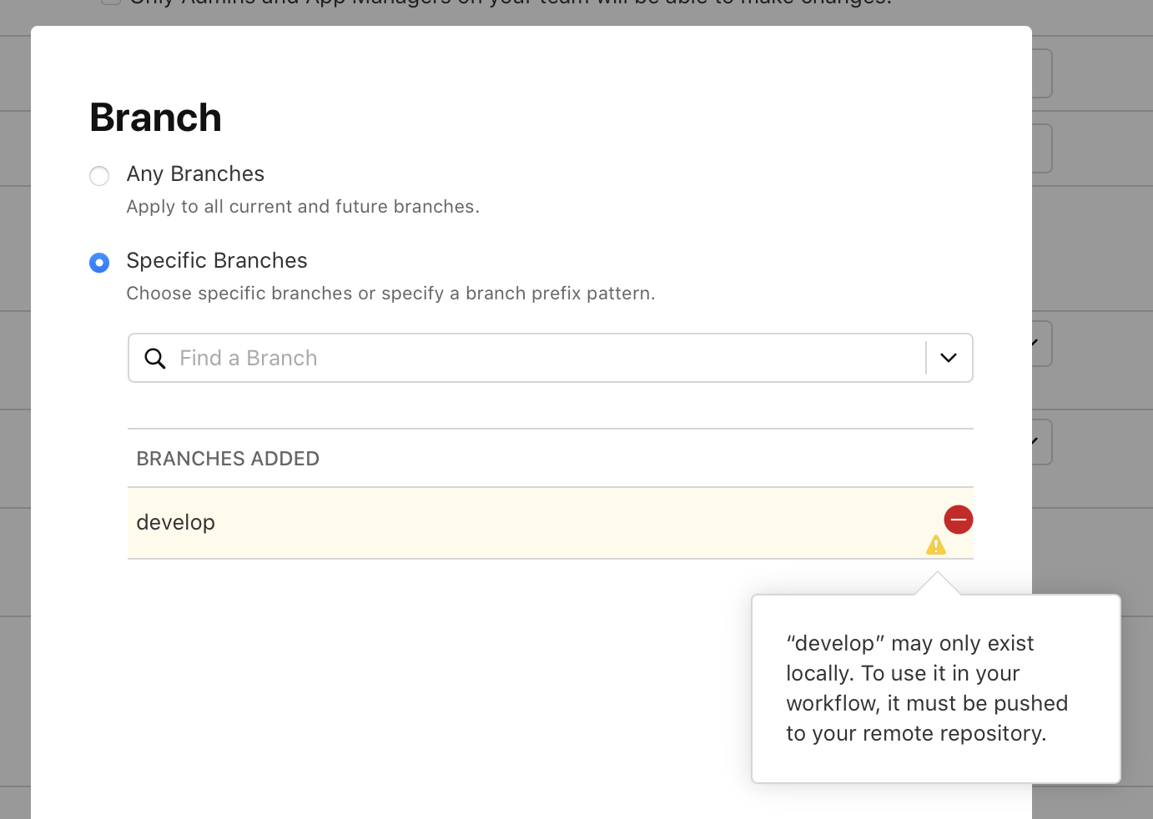Open lower dimmed dropdown behind the dialog

tap(1041, 441)
